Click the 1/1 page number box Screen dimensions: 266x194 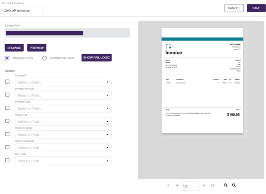click(190, 186)
